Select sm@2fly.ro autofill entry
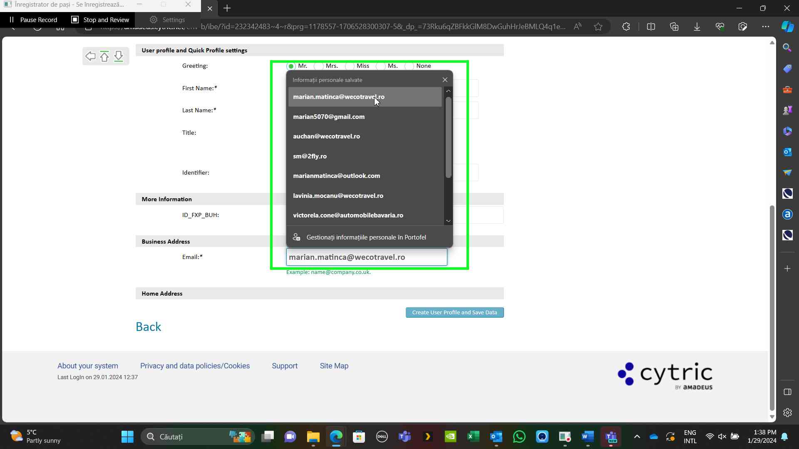The image size is (799, 449). pos(310,156)
